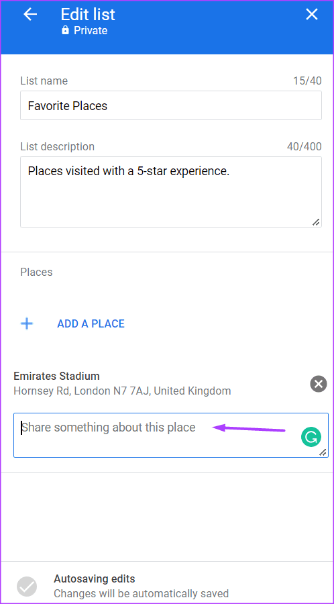Choose the ADD A PLACE link
The height and width of the screenshot is (604, 334).
coord(91,323)
